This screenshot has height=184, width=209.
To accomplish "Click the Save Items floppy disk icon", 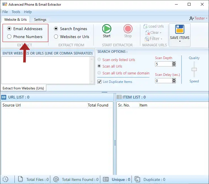I will point(180,29).
